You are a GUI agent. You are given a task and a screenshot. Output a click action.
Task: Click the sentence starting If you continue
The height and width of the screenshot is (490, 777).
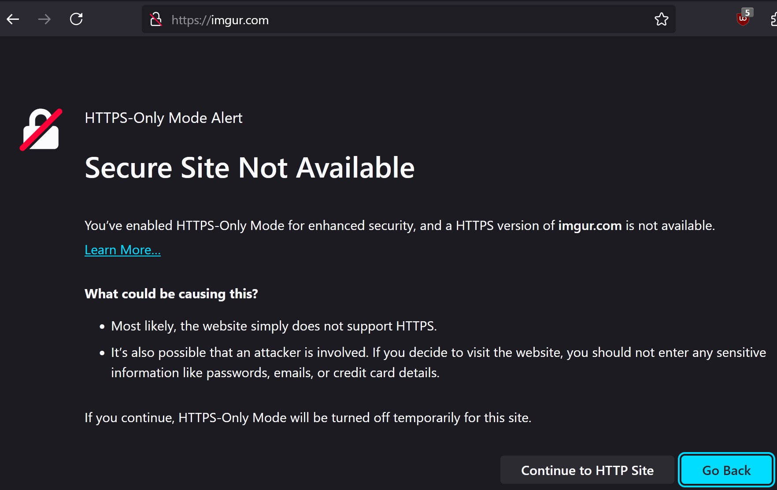(308, 418)
